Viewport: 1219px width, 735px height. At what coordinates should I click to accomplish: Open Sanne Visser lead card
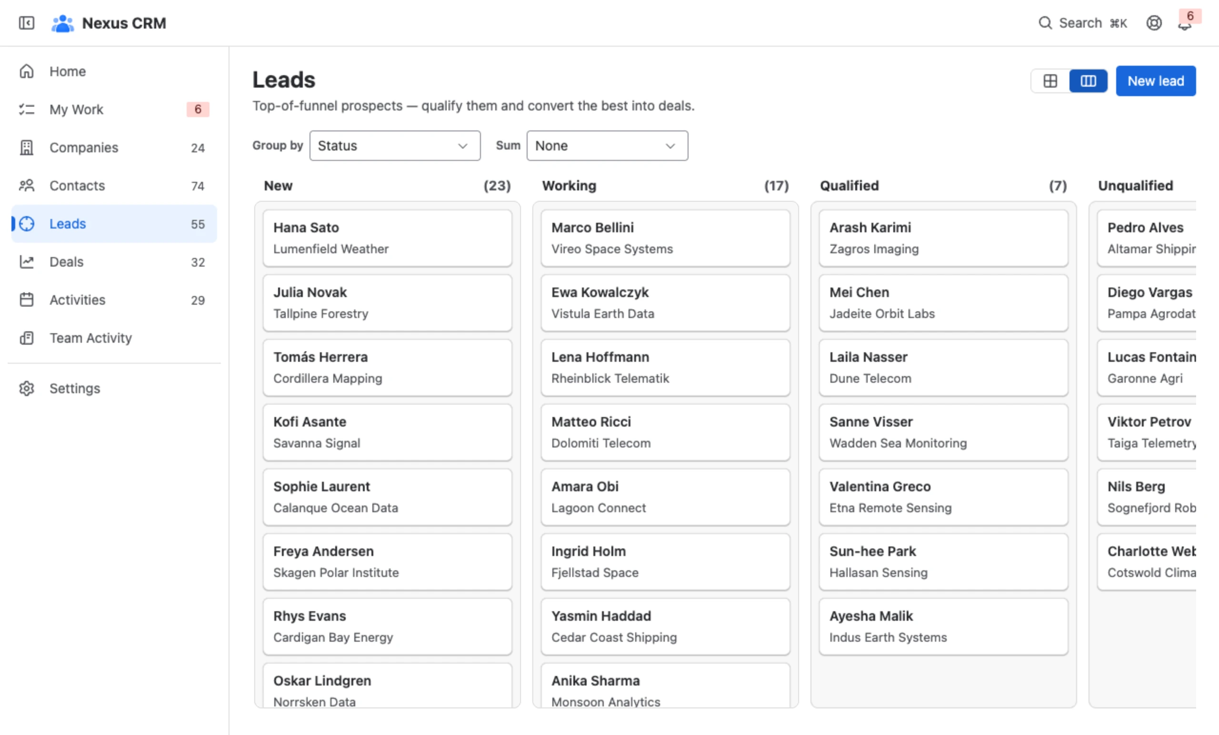click(x=943, y=432)
